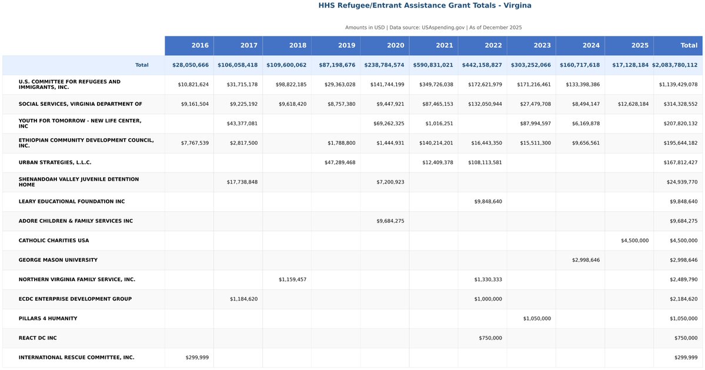This screenshot has width=705, height=370.
Task: Click the 2024 column header
Action: (x=580, y=45)
